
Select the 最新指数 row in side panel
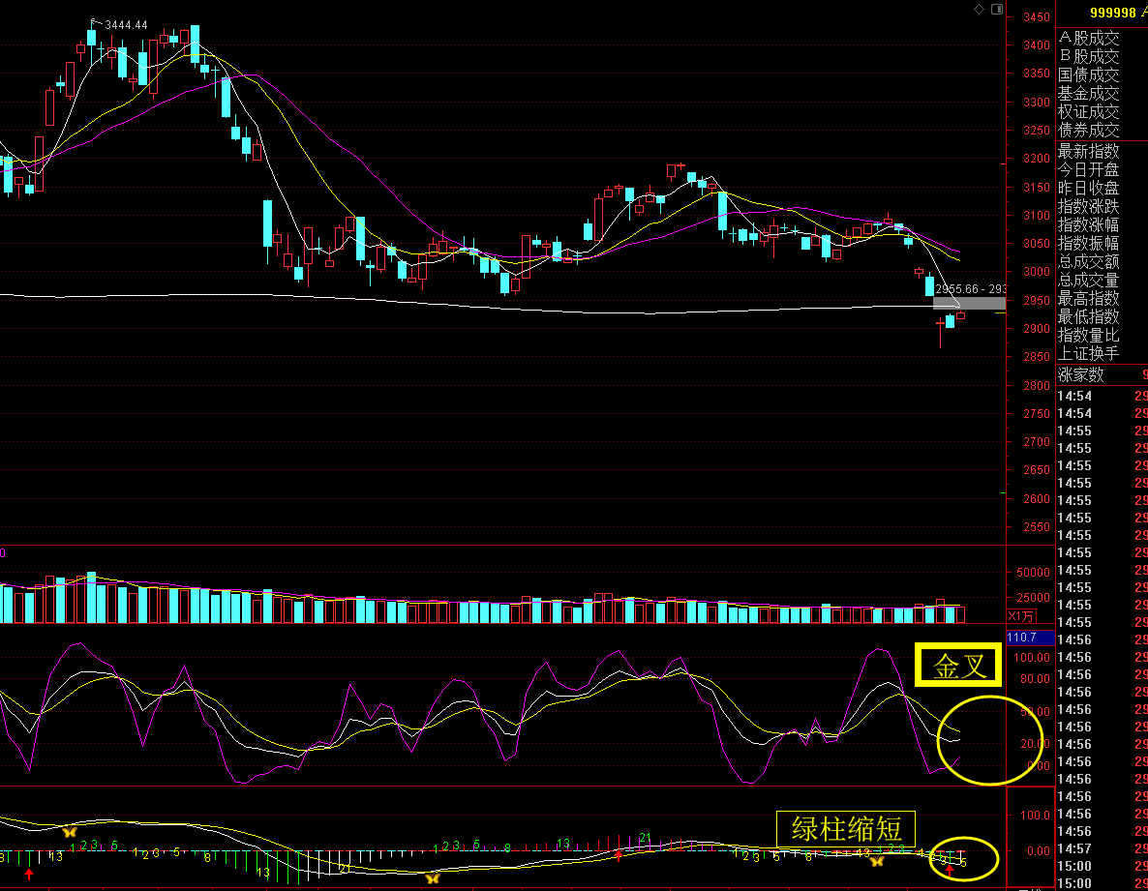(1089, 151)
